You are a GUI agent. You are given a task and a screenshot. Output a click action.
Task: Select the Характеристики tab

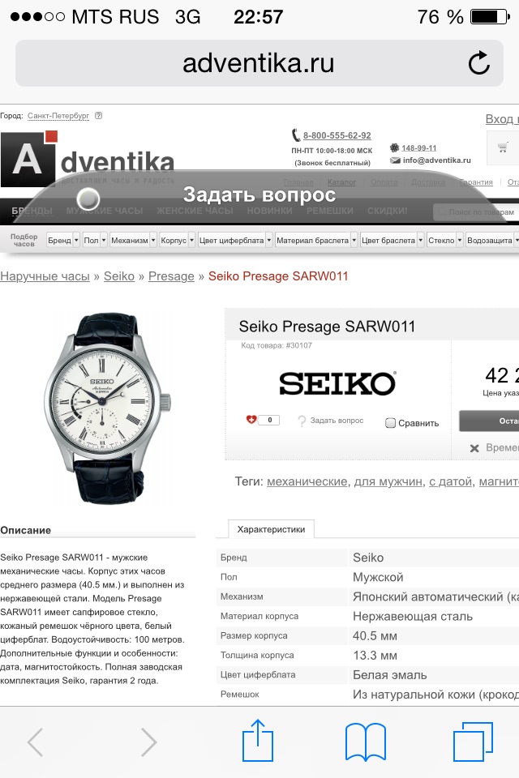271,529
